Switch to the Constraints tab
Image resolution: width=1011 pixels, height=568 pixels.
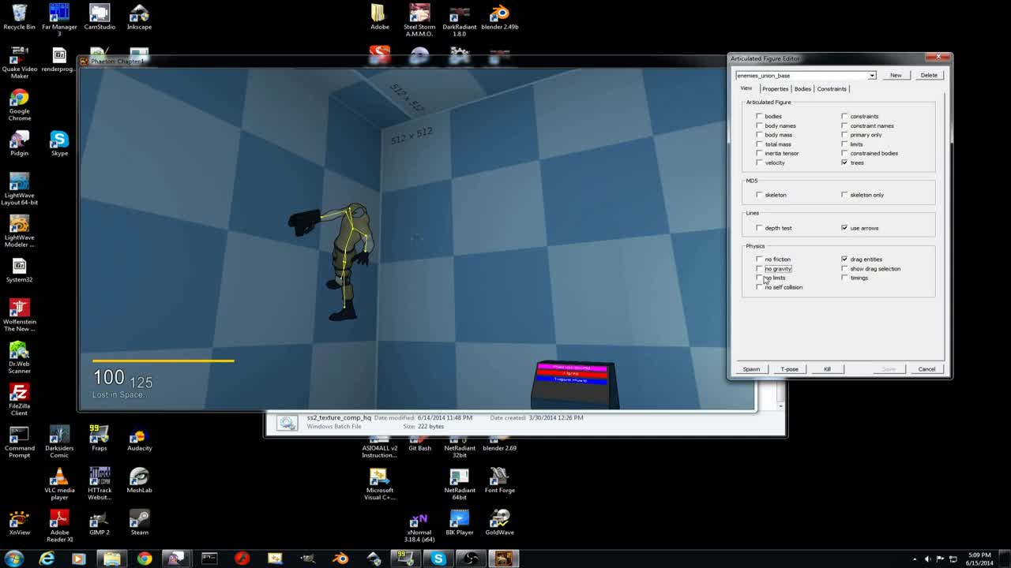pyautogui.click(x=832, y=89)
